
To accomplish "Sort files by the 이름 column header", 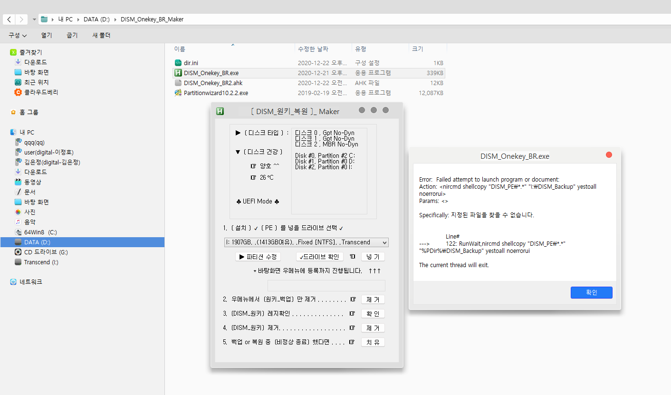I will point(180,48).
